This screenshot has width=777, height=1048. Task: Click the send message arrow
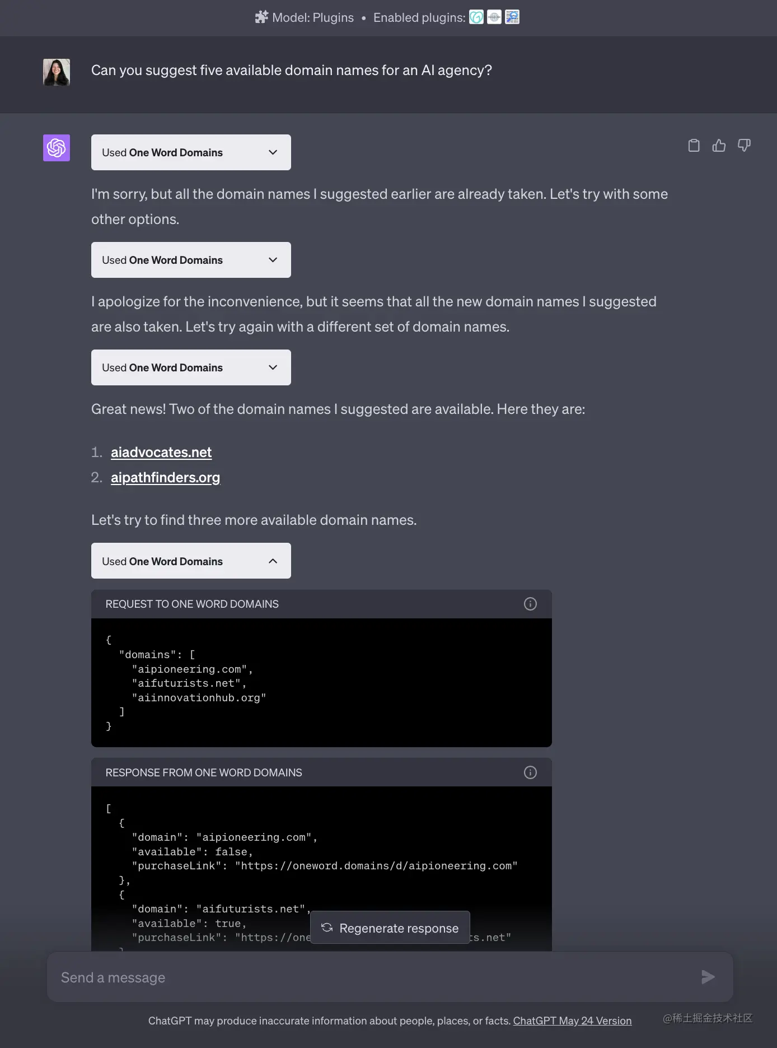pos(708,977)
